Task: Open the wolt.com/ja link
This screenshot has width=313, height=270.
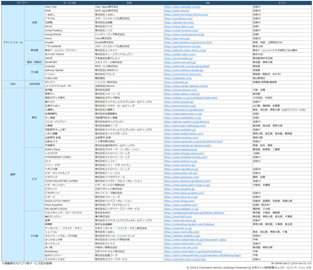Action: pyautogui.click(x=177, y=11)
